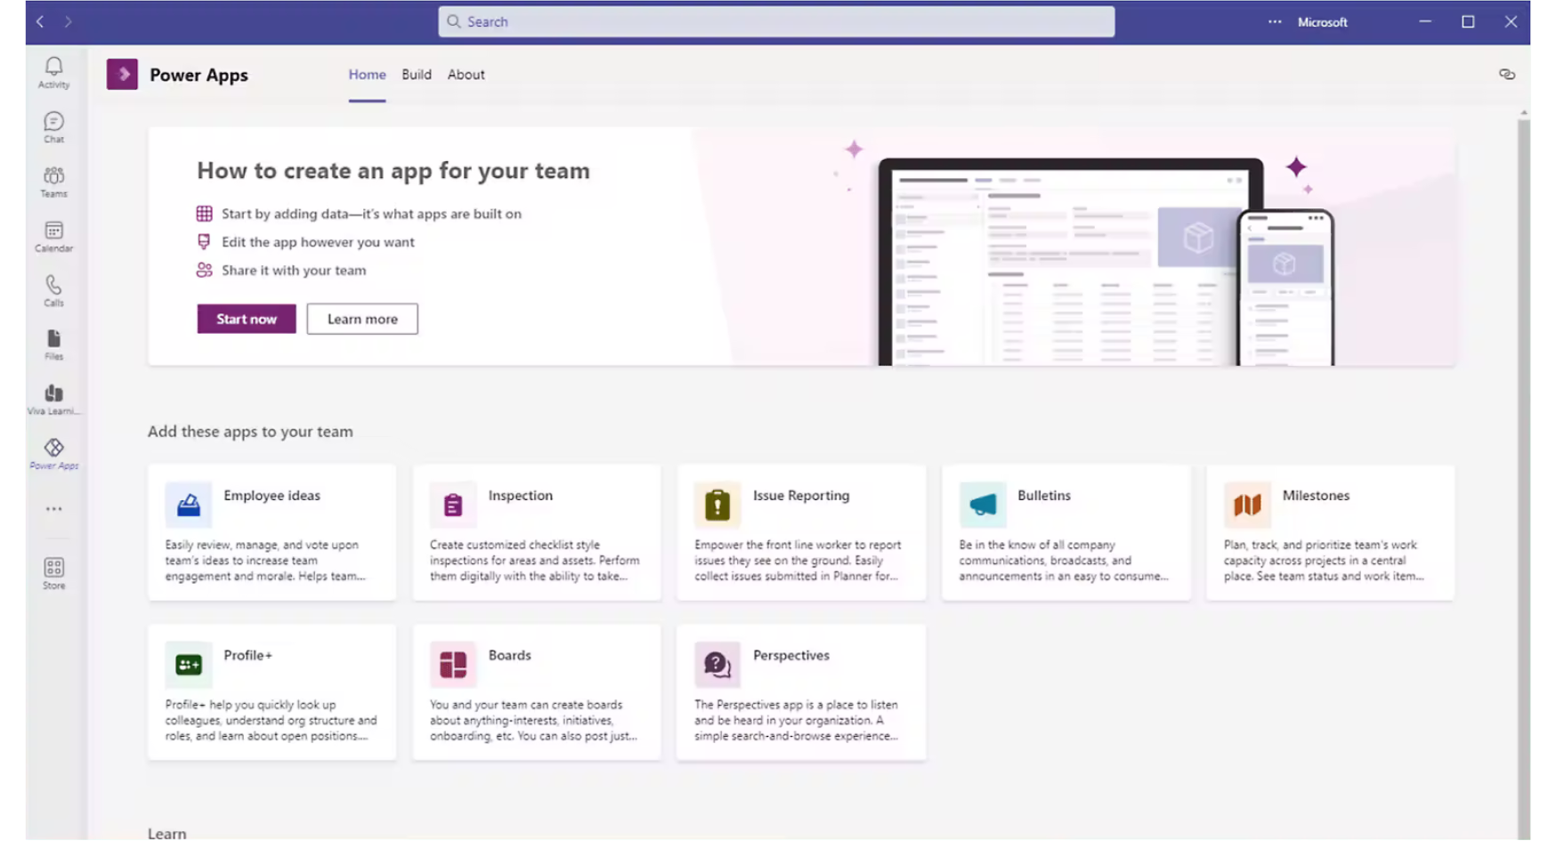Screen dimensions: 1556x841
Task: Click the Start now button
Action: tap(247, 319)
